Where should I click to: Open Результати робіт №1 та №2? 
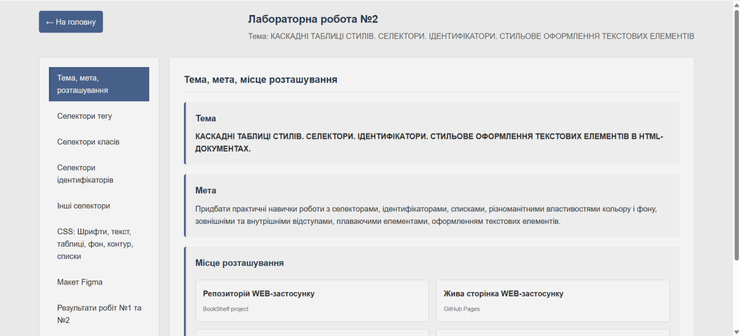pyautogui.click(x=99, y=313)
